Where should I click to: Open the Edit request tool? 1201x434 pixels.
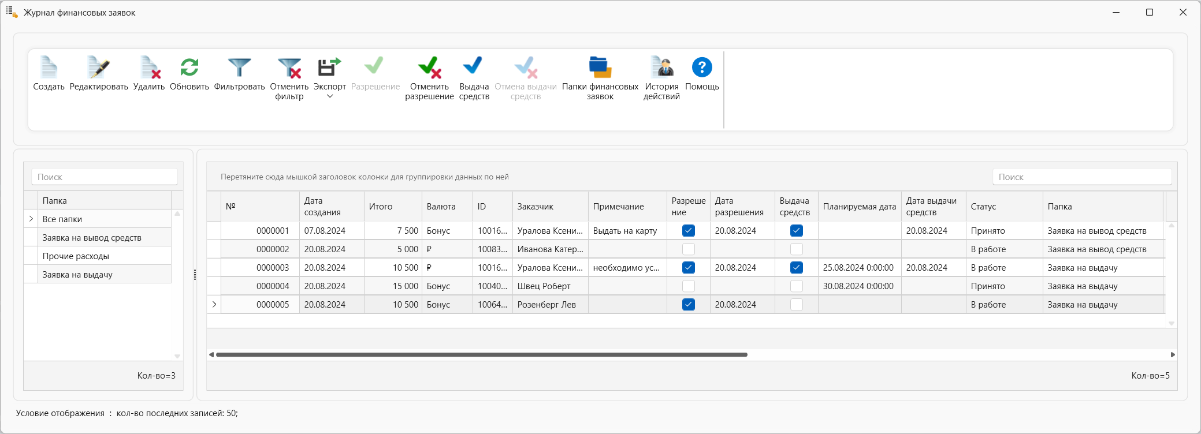(x=99, y=68)
